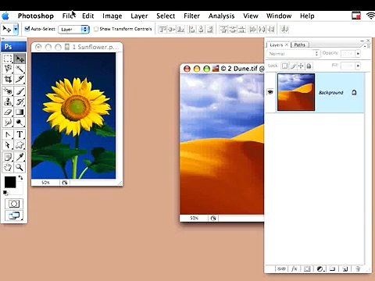Viewport: 375px width, 281px height.
Task: Click Add layer mask icon
Action: tap(307, 269)
